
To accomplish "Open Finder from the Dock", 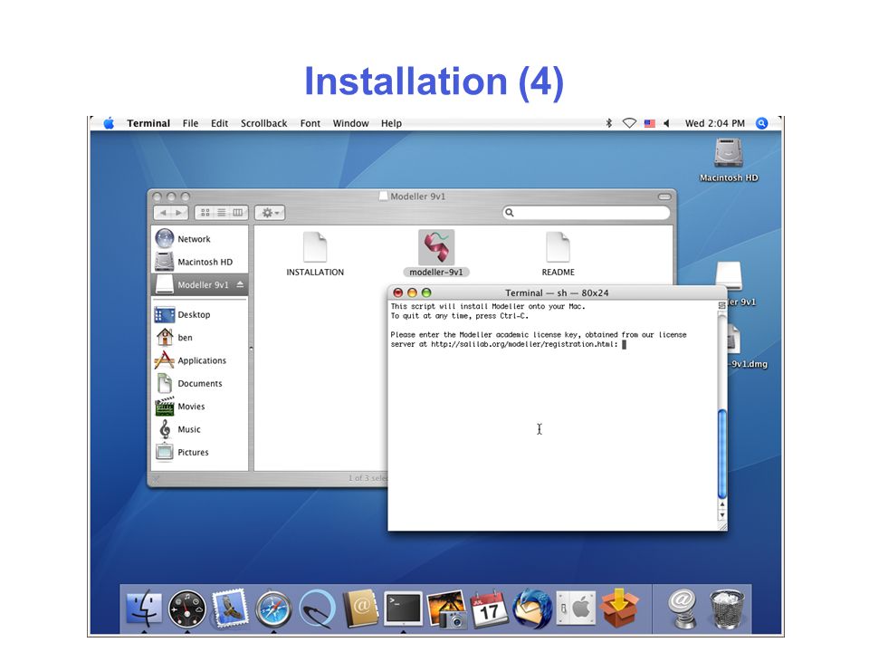I will pos(144,609).
